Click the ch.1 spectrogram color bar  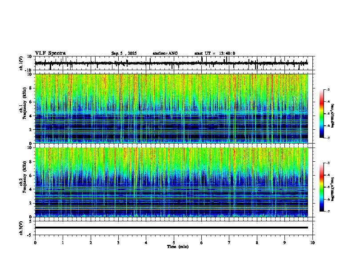pyautogui.click(x=321, y=114)
